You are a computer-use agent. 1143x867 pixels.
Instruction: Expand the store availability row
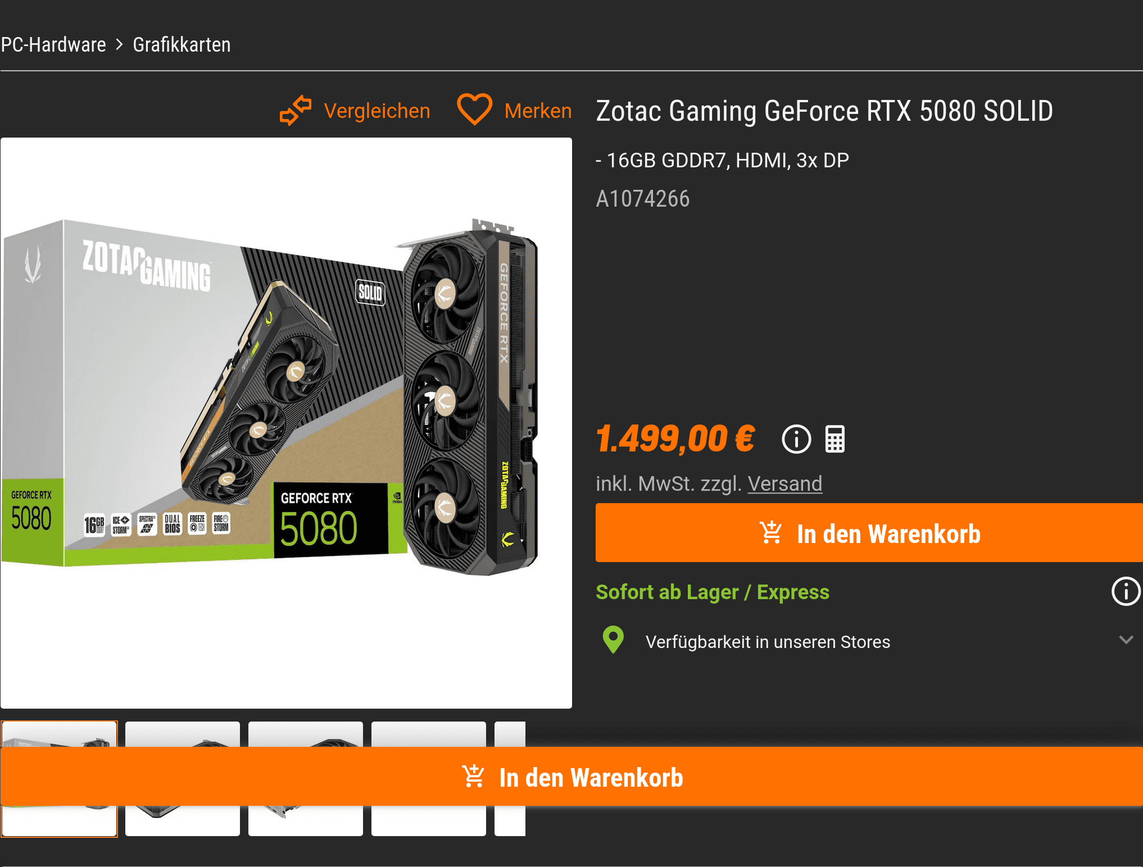click(869, 641)
